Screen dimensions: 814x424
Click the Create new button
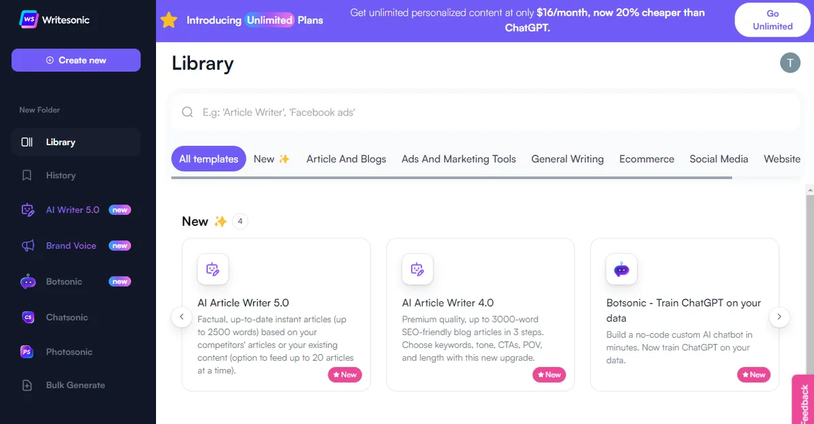[76, 60]
